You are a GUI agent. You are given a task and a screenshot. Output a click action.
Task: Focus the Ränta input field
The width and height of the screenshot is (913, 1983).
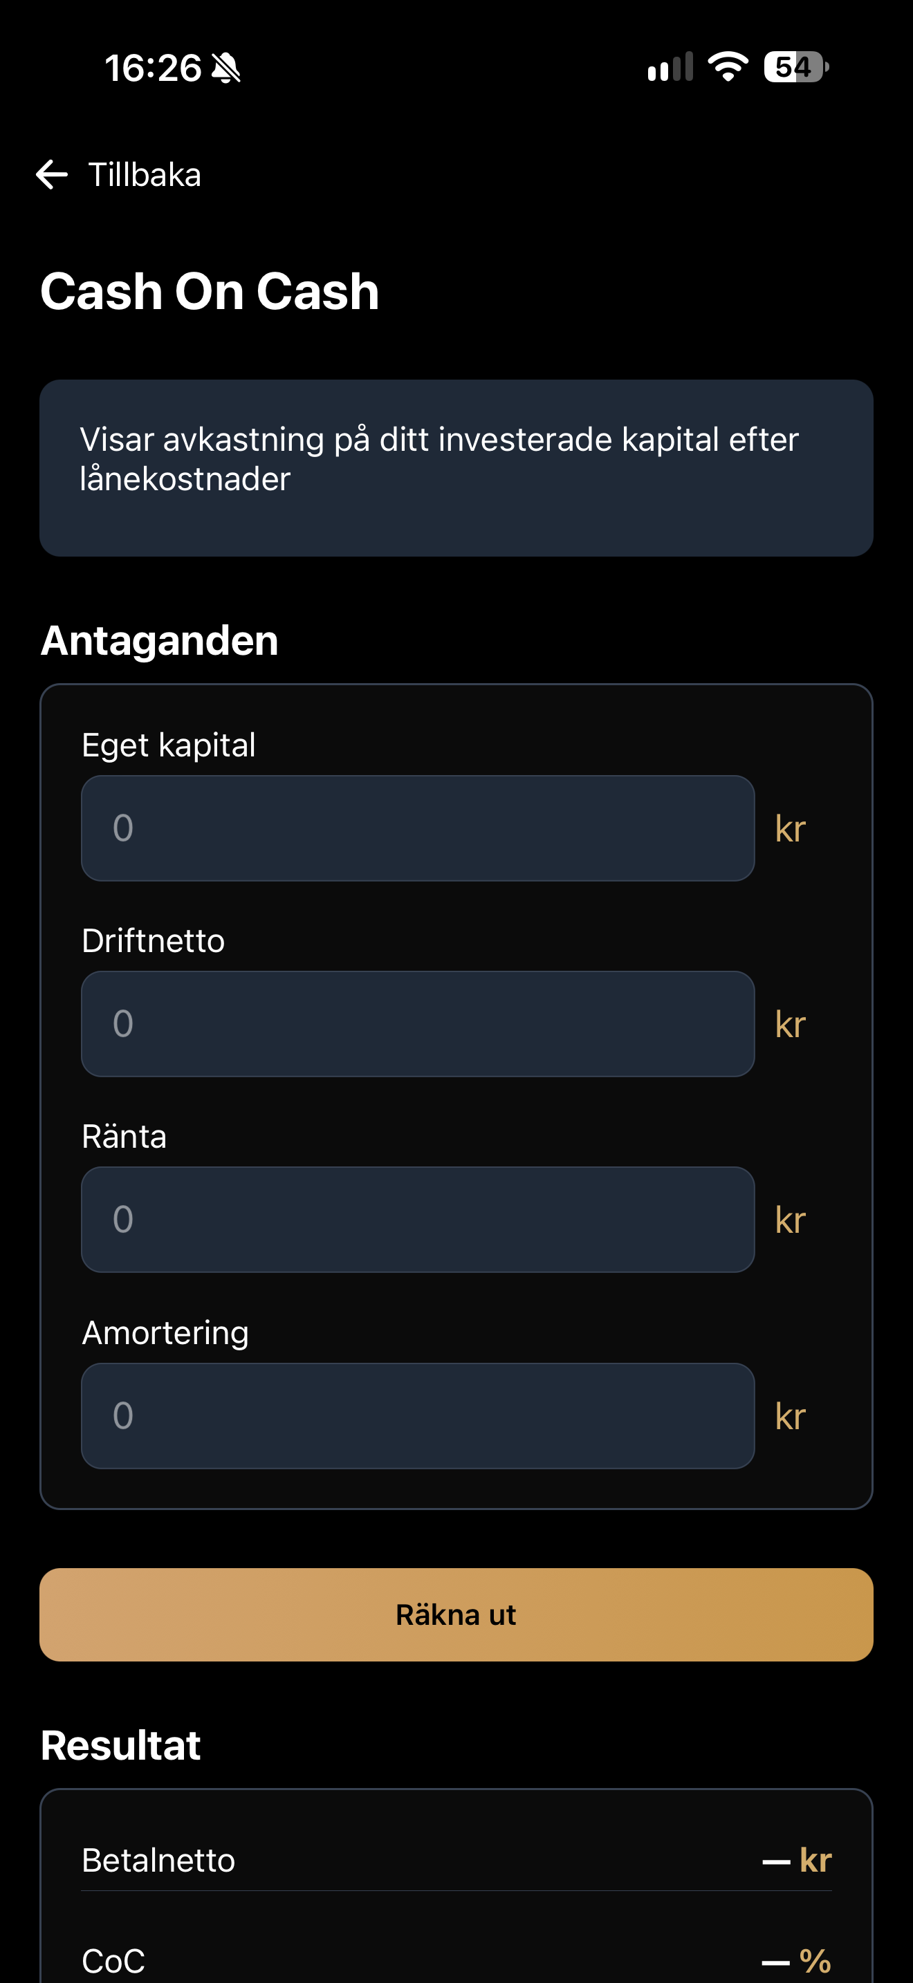[418, 1220]
